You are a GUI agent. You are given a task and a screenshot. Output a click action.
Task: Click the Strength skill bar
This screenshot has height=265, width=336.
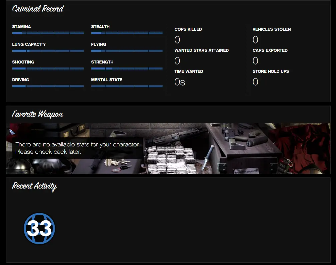pyautogui.click(x=127, y=69)
